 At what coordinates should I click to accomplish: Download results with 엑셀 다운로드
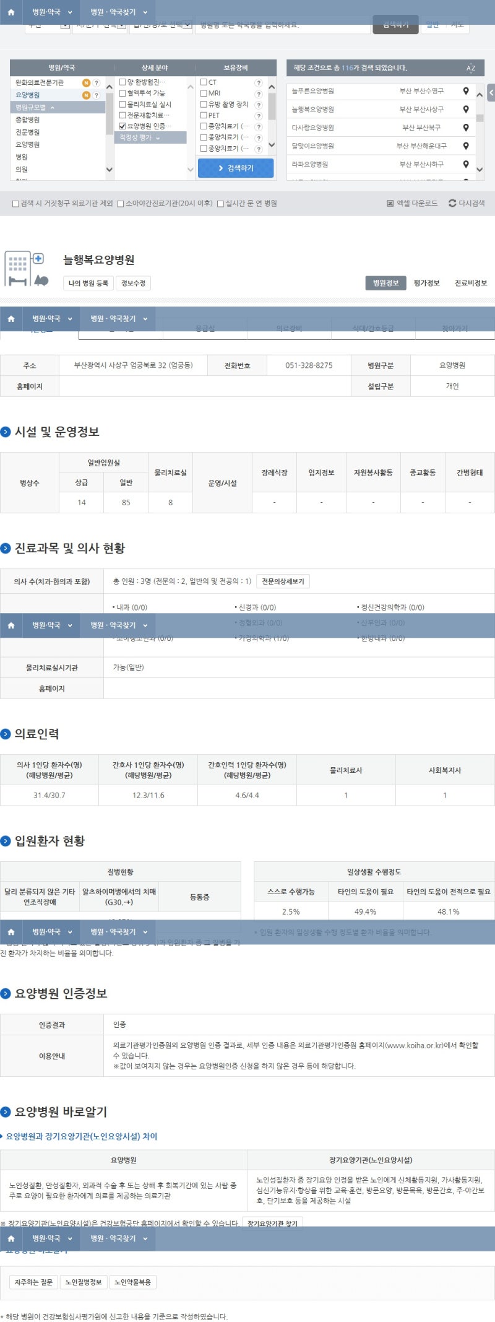412,203
